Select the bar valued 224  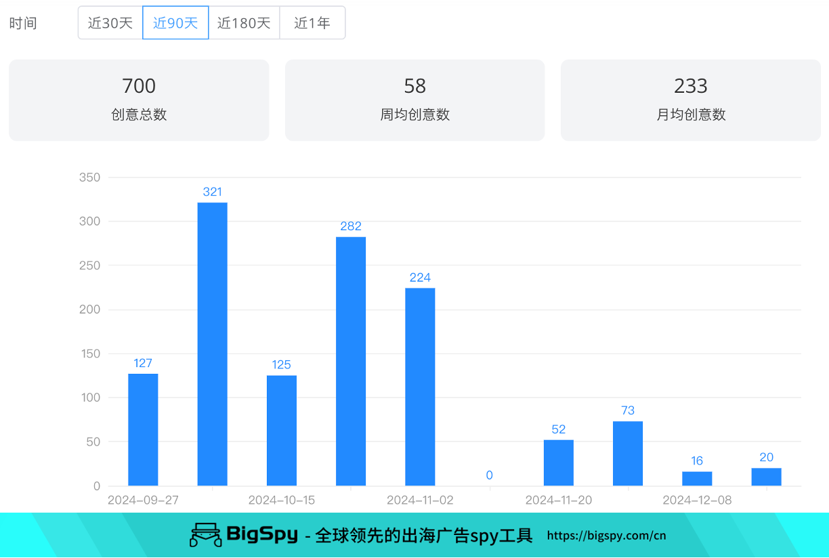point(421,386)
